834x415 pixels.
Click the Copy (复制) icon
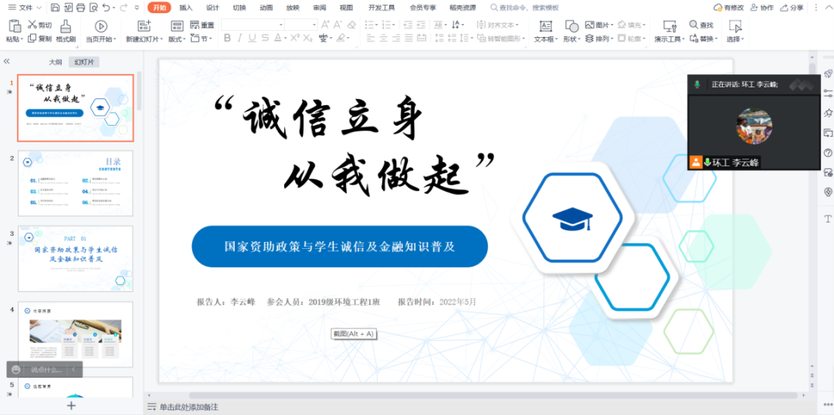tap(32, 39)
